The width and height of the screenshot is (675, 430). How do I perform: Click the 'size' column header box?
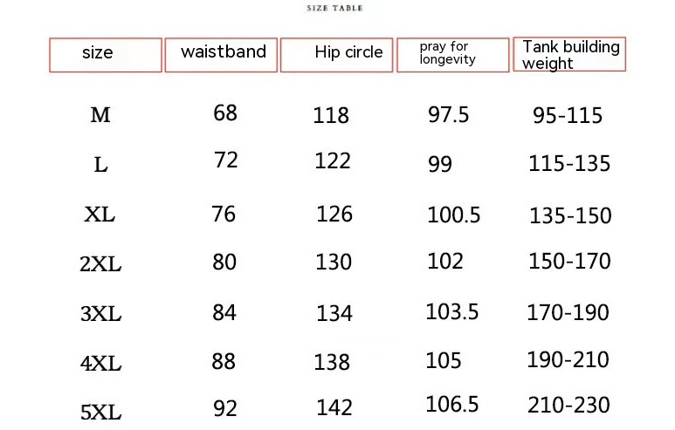pyautogui.click(x=106, y=54)
